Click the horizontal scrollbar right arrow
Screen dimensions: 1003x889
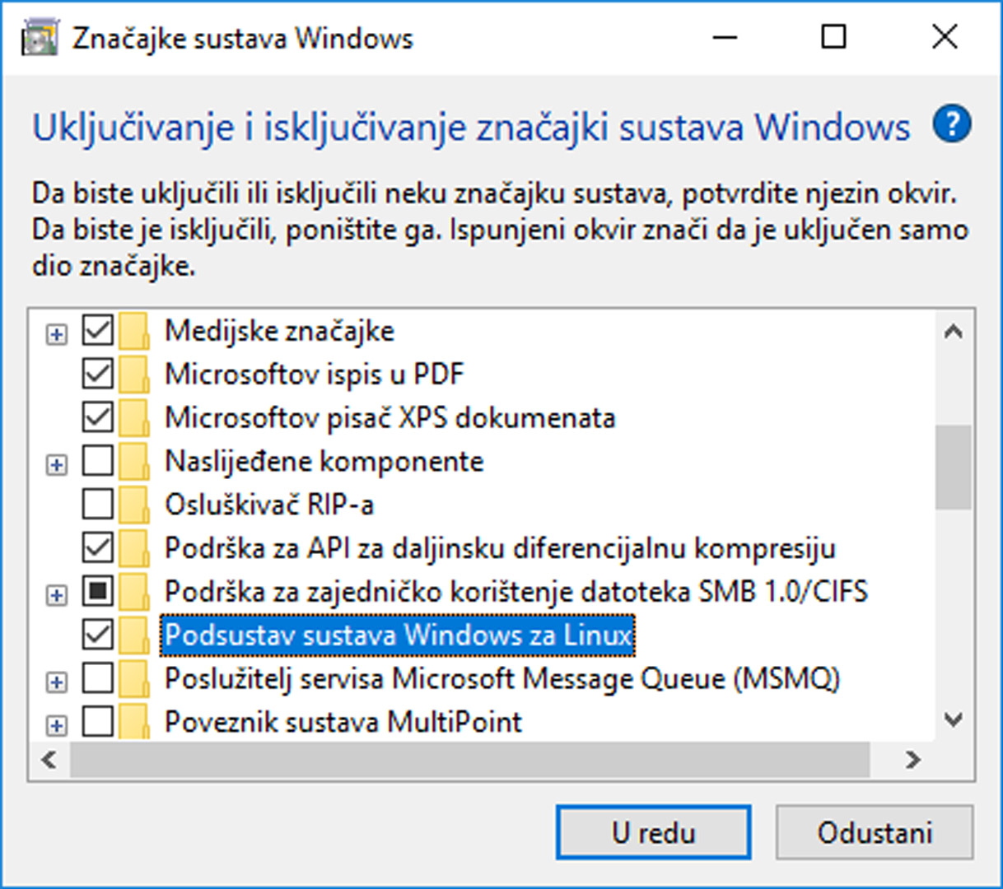[912, 760]
